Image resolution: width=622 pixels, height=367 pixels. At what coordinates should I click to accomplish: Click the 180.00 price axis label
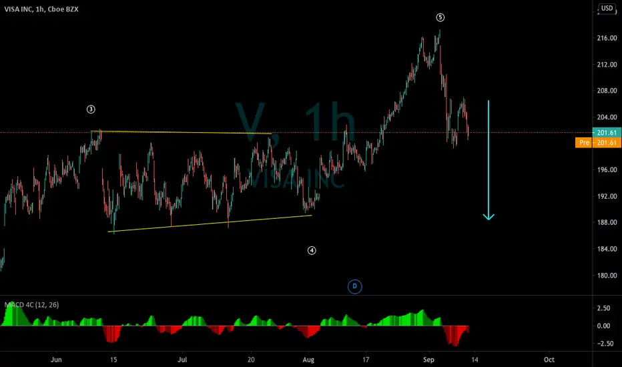(x=607, y=275)
